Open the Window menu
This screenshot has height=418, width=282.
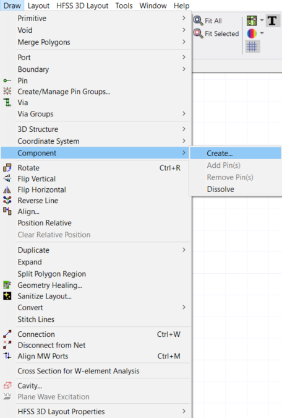tap(153, 6)
